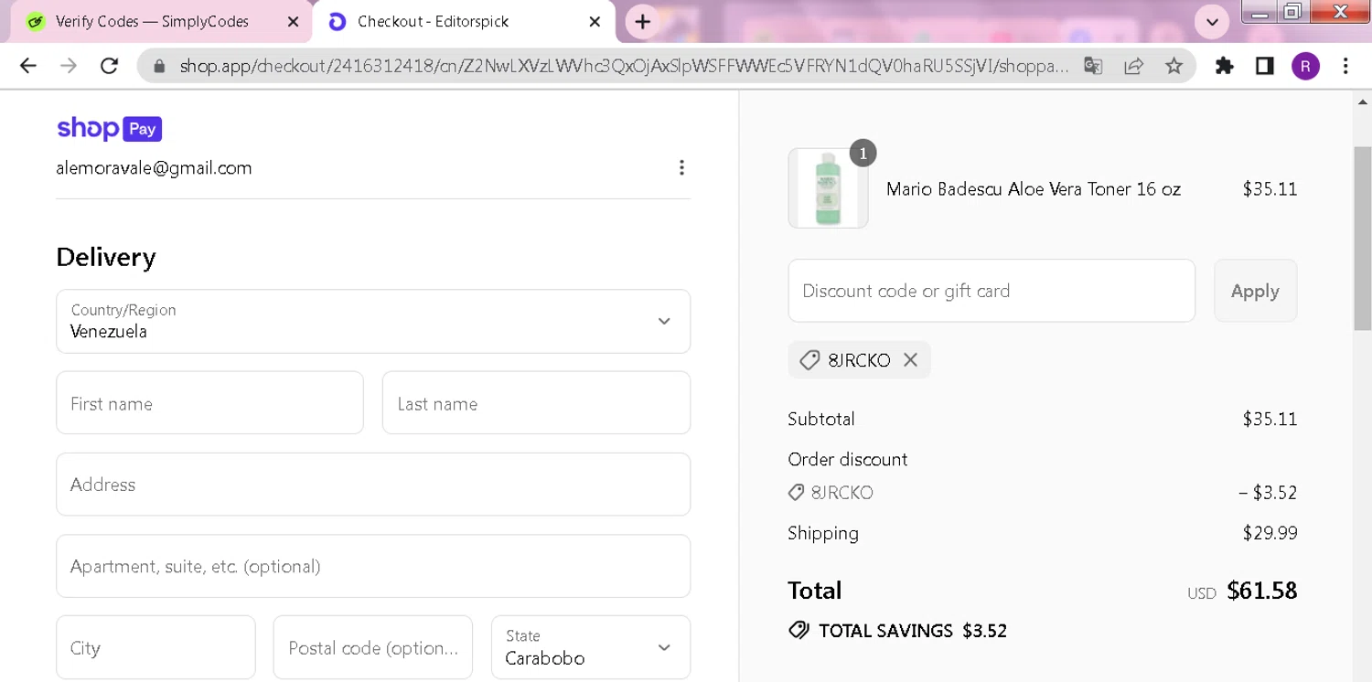
Task: Select the Mario Badescu toner thumbnail
Action: pyautogui.click(x=828, y=188)
